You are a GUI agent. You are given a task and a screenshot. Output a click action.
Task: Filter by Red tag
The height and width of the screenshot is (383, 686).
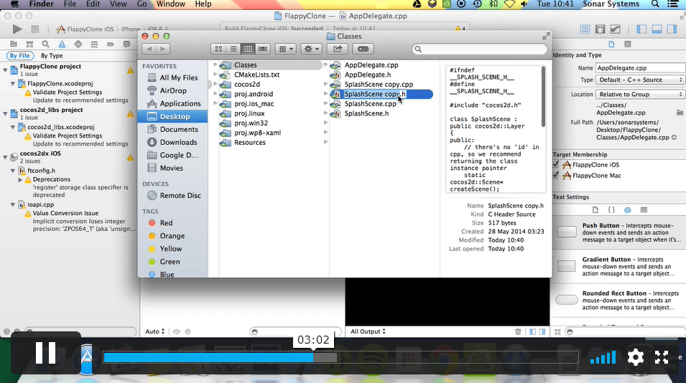tap(166, 223)
